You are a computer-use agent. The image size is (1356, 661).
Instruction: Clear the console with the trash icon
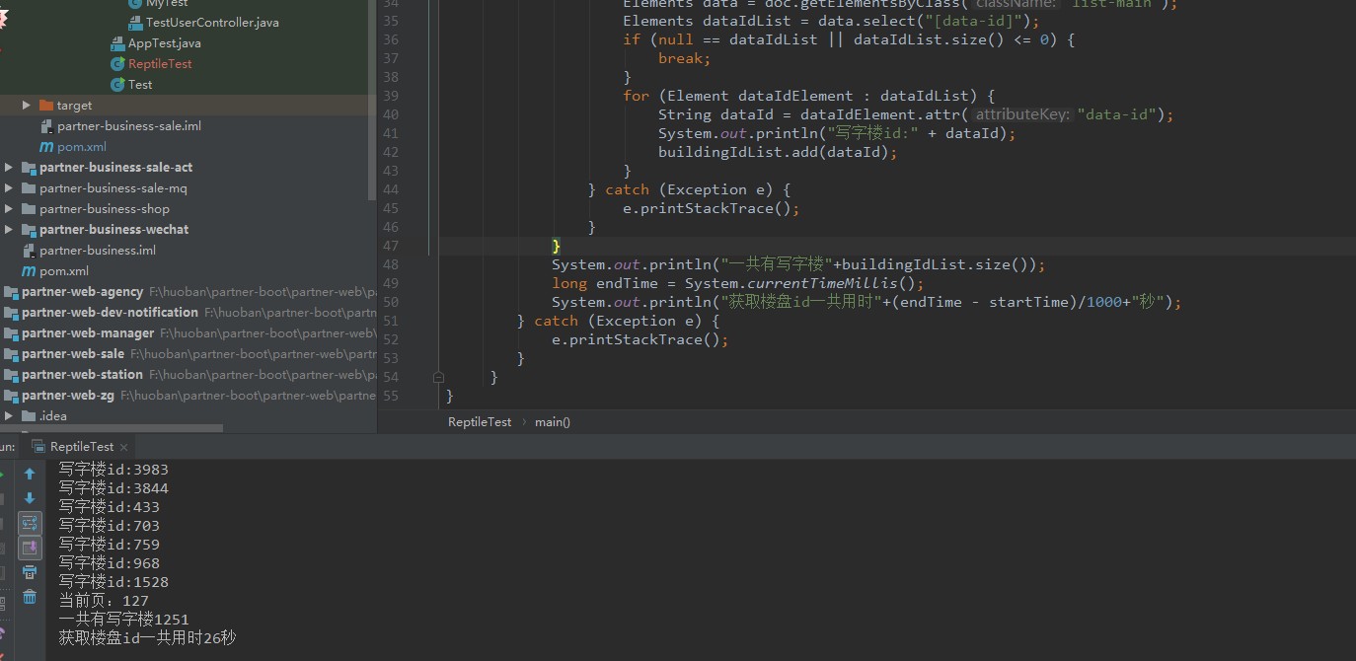click(30, 597)
